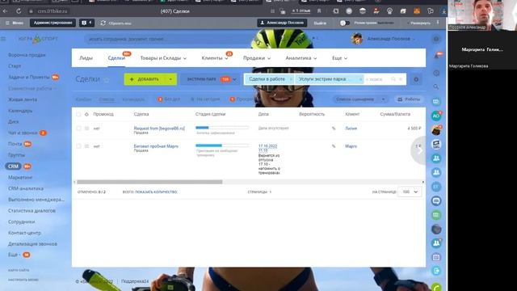Click the horizontal table scrollbar

tap(149, 182)
